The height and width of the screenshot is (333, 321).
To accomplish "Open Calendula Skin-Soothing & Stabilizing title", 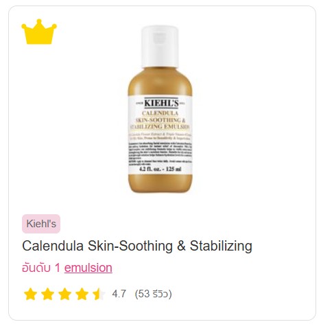I will click(x=137, y=246).
